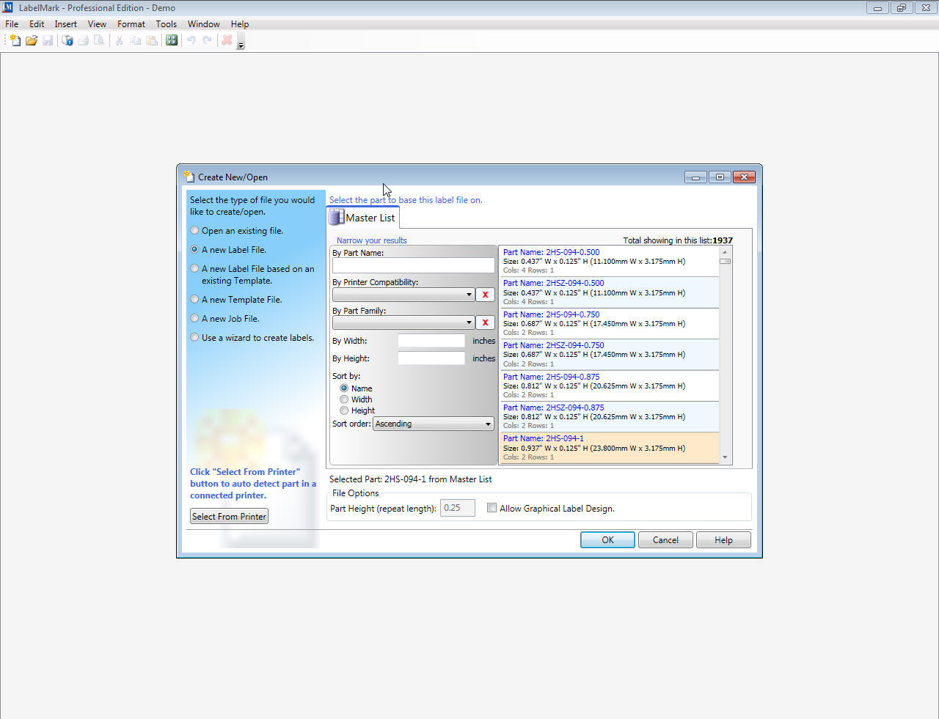Open the Tools menu

[166, 24]
